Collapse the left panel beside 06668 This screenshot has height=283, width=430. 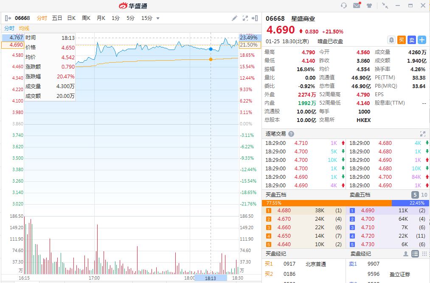[8, 18]
